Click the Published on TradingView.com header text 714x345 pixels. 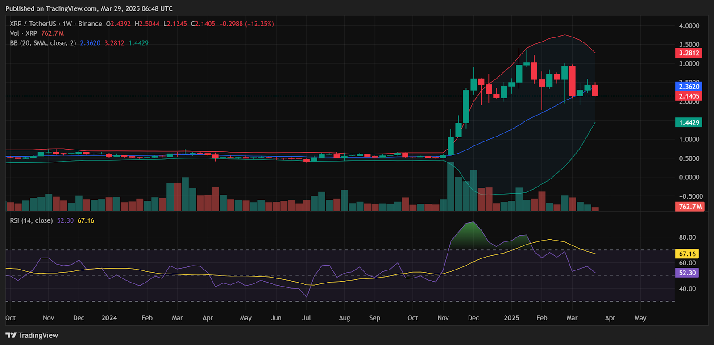[x=89, y=8]
